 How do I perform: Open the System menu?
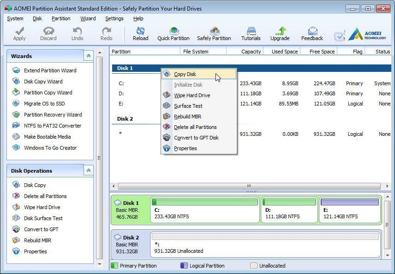pos(15,18)
